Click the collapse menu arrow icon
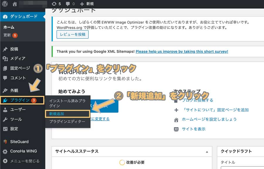Image resolution: width=264 pixels, height=169 pixels. pyautogui.click(x=5, y=161)
